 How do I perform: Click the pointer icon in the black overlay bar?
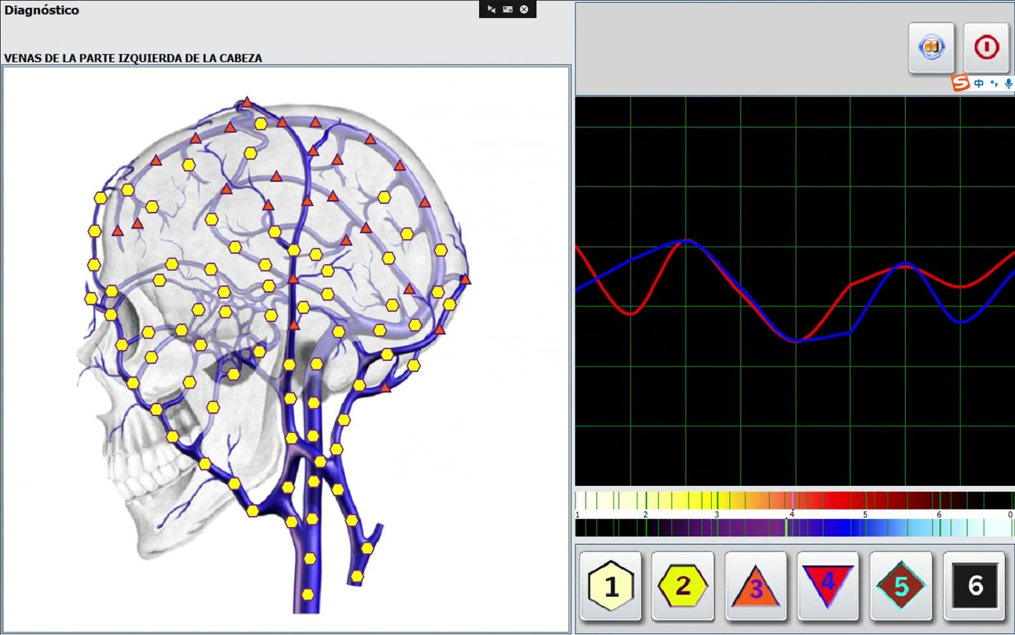tap(491, 10)
